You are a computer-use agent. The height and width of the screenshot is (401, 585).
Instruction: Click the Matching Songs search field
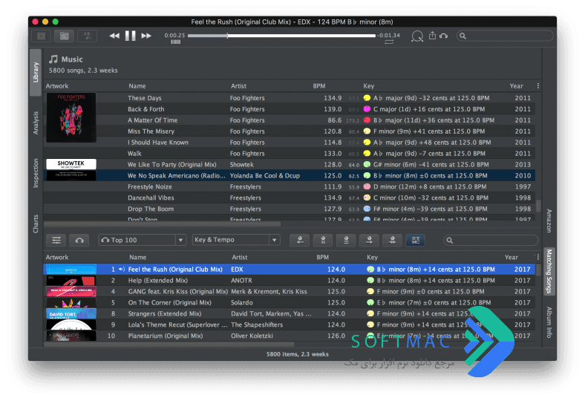click(x=491, y=240)
